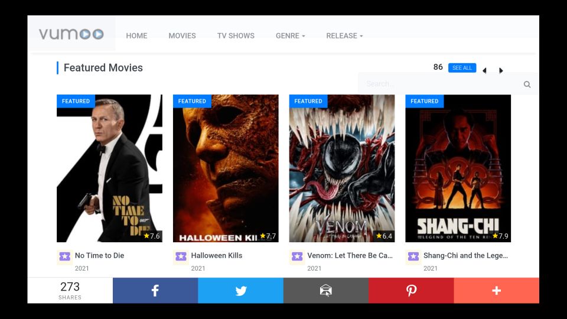Click the 2021 year under Halloween Kills
This screenshot has height=319, width=567.
coord(198,268)
